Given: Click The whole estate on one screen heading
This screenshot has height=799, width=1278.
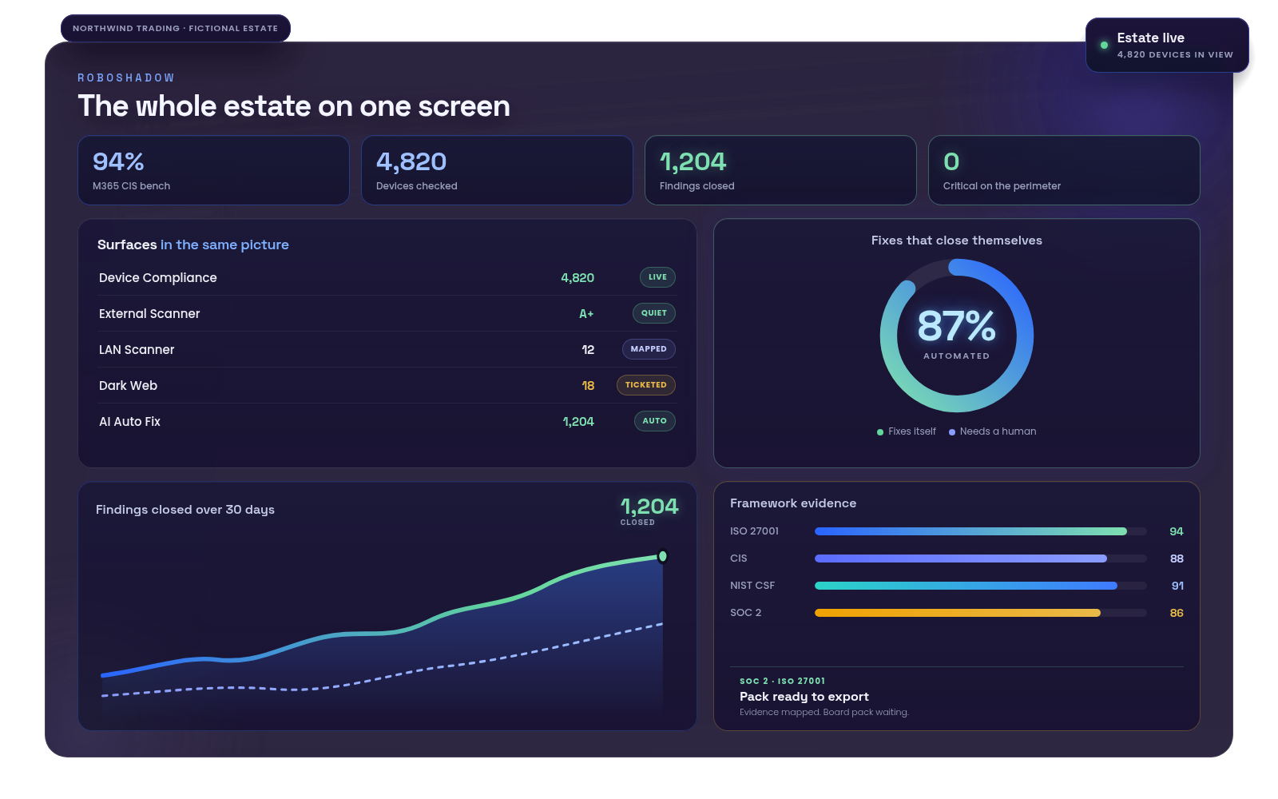Looking at the screenshot, I should (x=294, y=106).
